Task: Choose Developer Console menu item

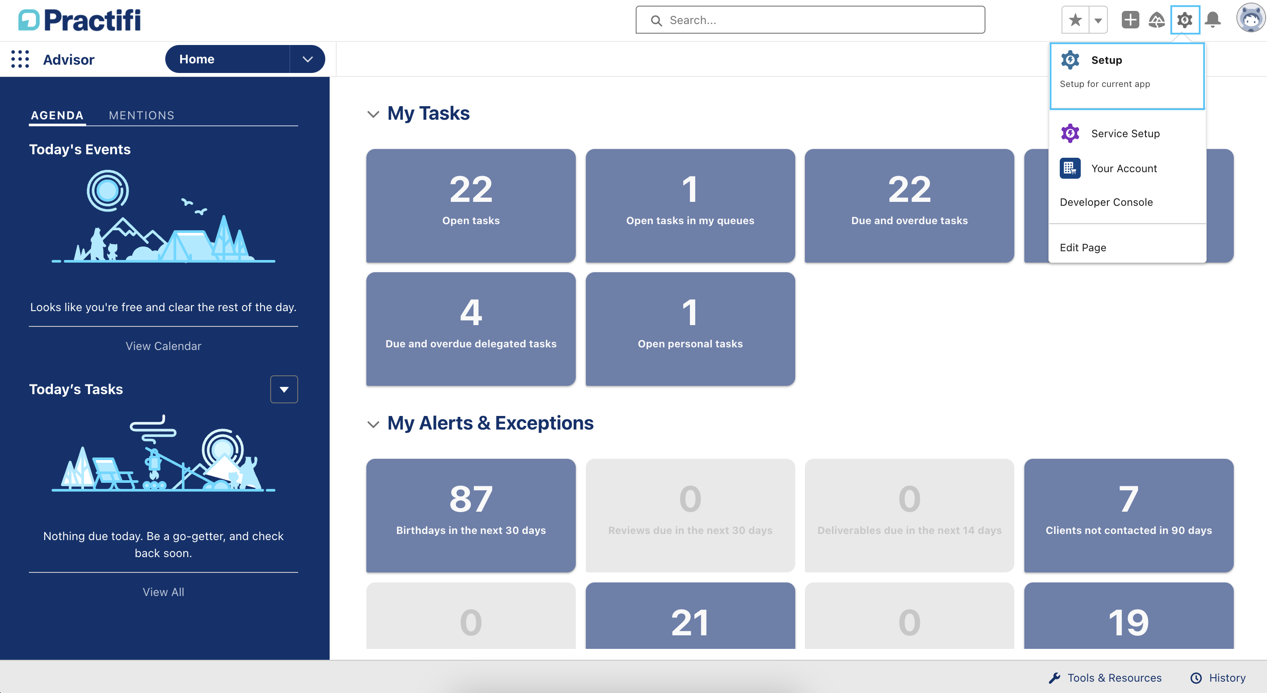Action: point(1106,202)
